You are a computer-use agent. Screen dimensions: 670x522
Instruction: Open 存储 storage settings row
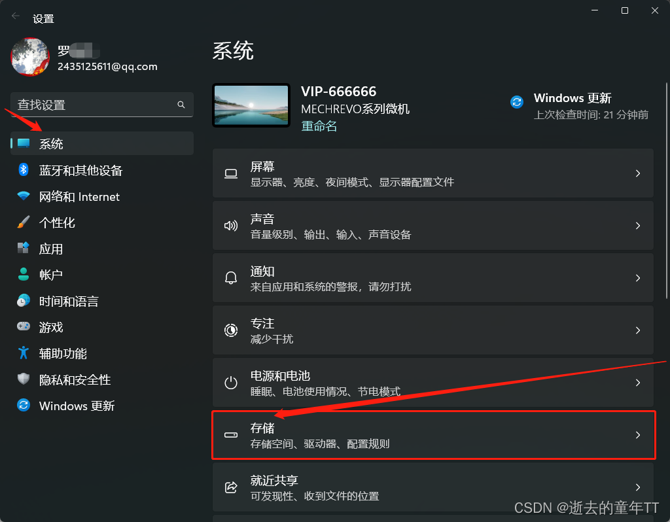tap(433, 435)
